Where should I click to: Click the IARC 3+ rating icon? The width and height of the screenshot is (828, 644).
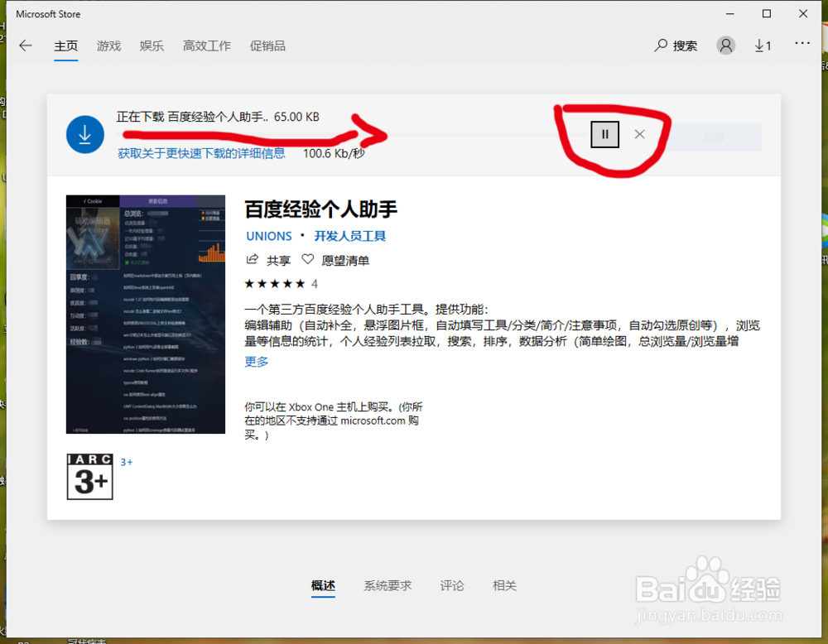pos(89,476)
